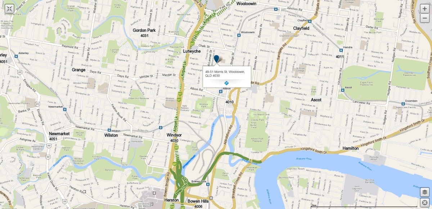Center map with the crosshair locate icon
Viewport: 432px width, 209px height.
pos(425,202)
